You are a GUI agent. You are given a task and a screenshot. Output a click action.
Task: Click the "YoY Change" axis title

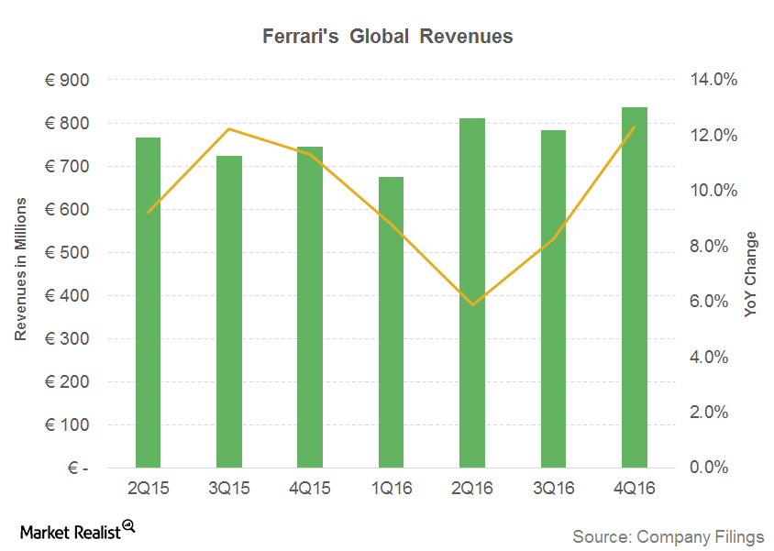click(x=751, y=274)
